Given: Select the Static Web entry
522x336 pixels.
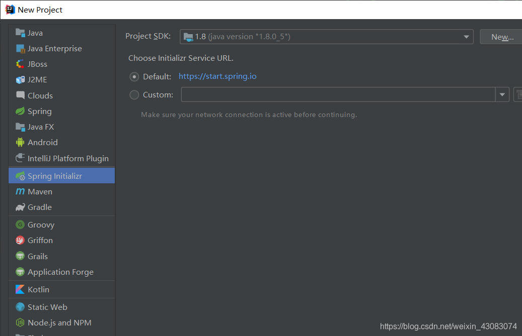Looking at the screenshot, I should pyautogui.click(x=62, y=307).
